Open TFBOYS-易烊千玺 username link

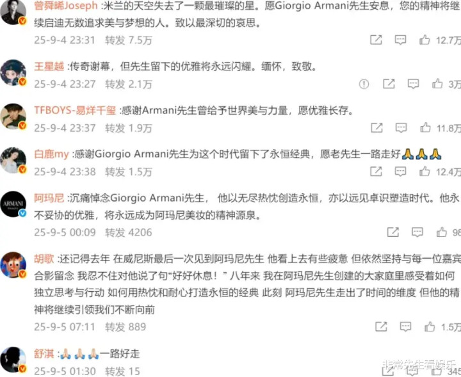75,111
